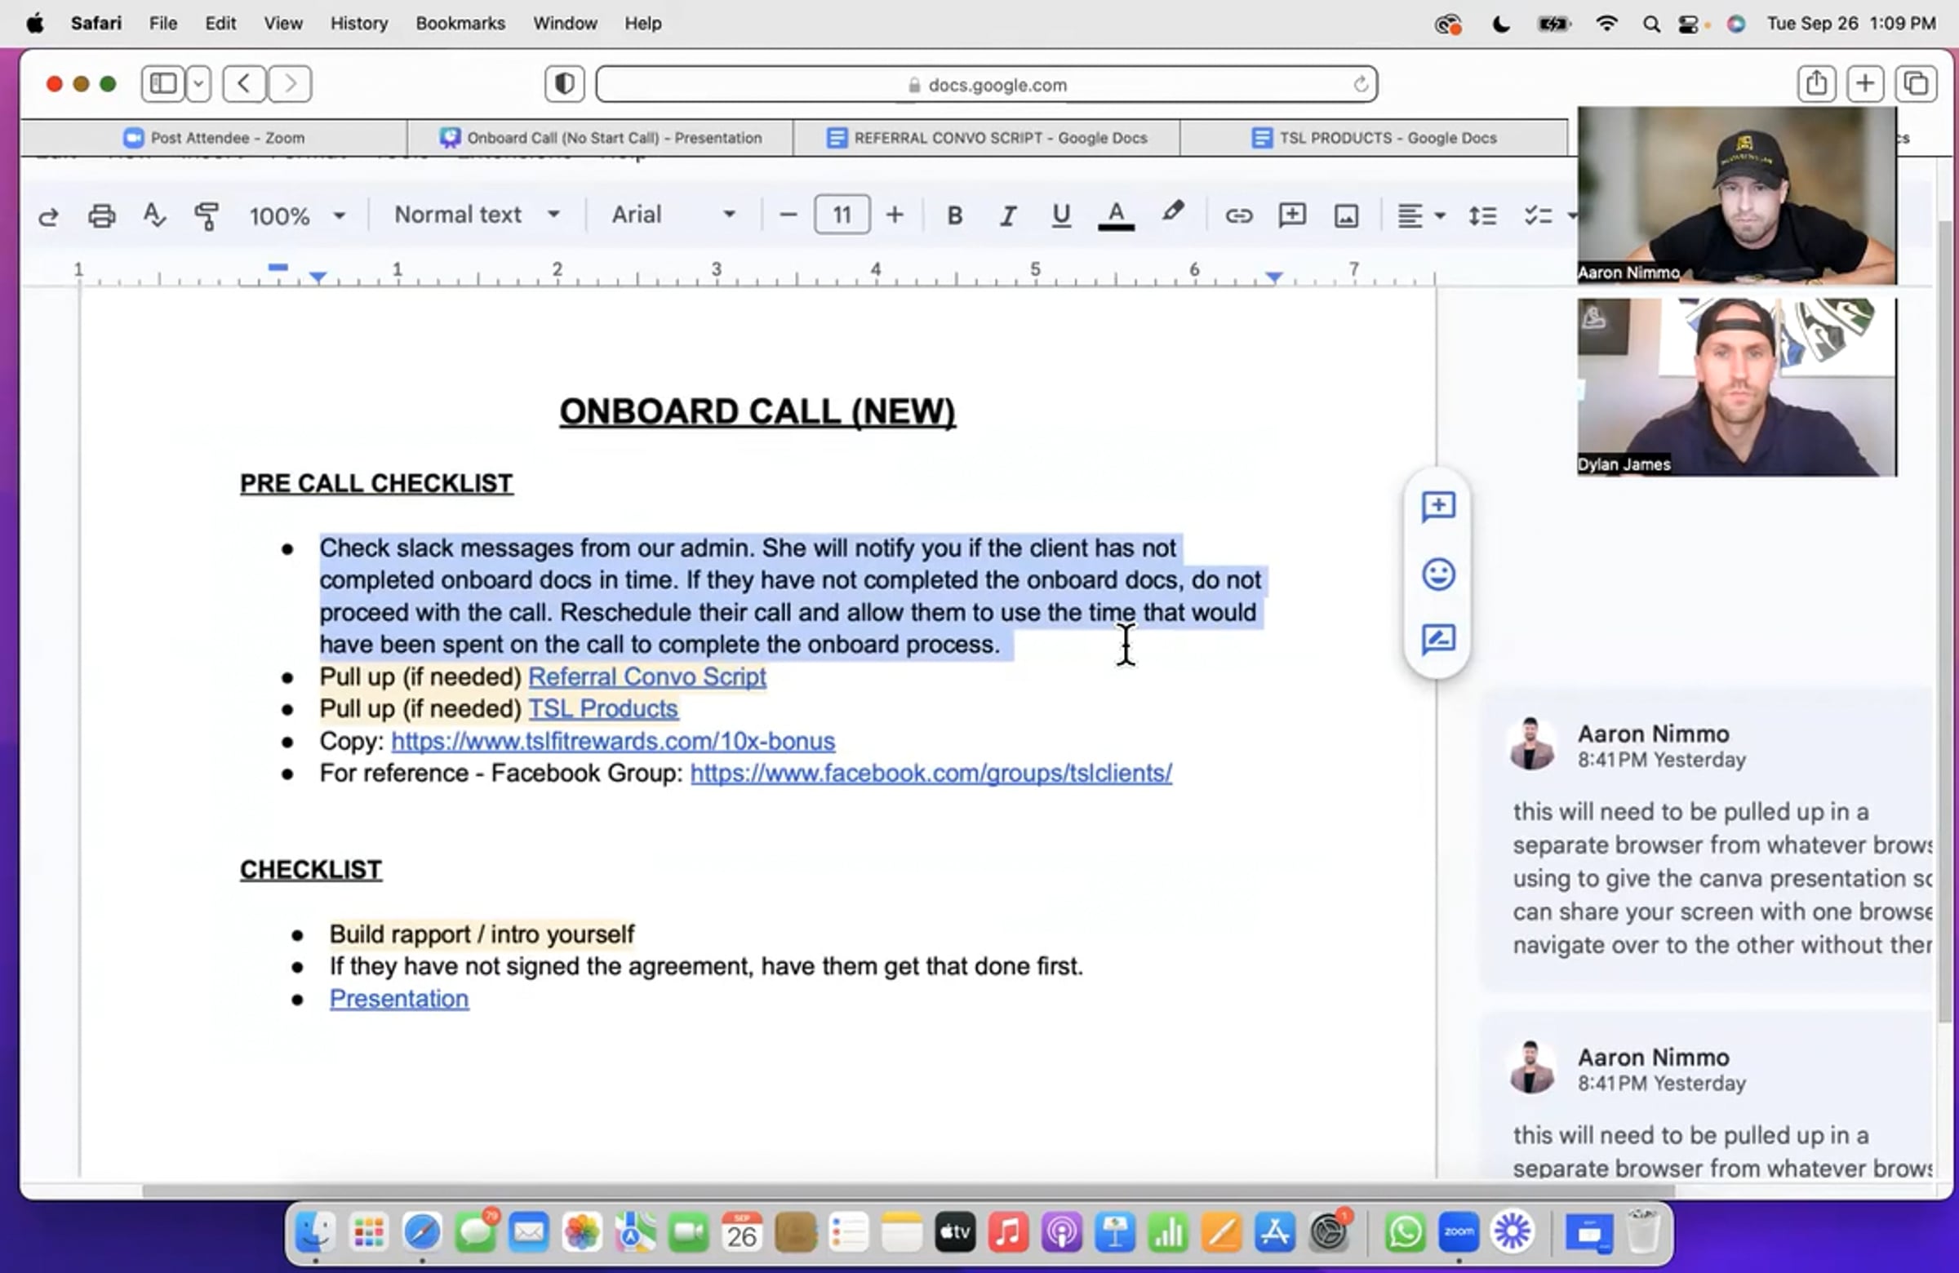Click suggest edits icon in floating panel
Image resolution: width=1959 pixels, height=1273 pixels.
[x=1438, y=640]
